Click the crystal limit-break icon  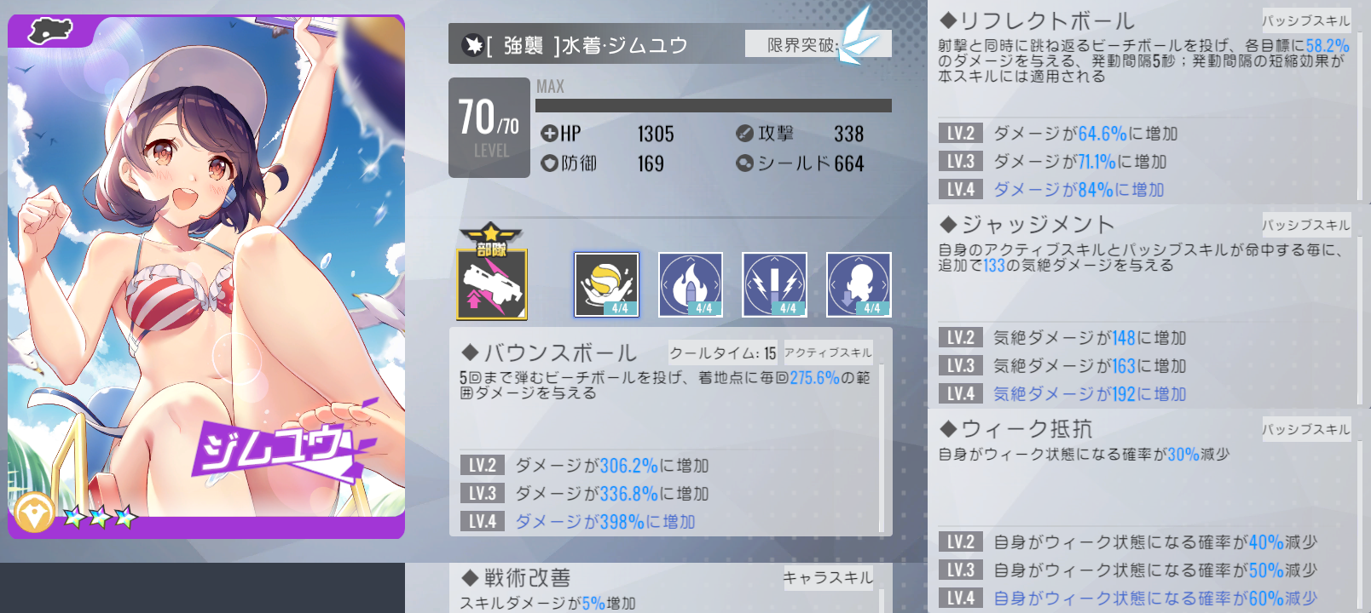(857, 37)
